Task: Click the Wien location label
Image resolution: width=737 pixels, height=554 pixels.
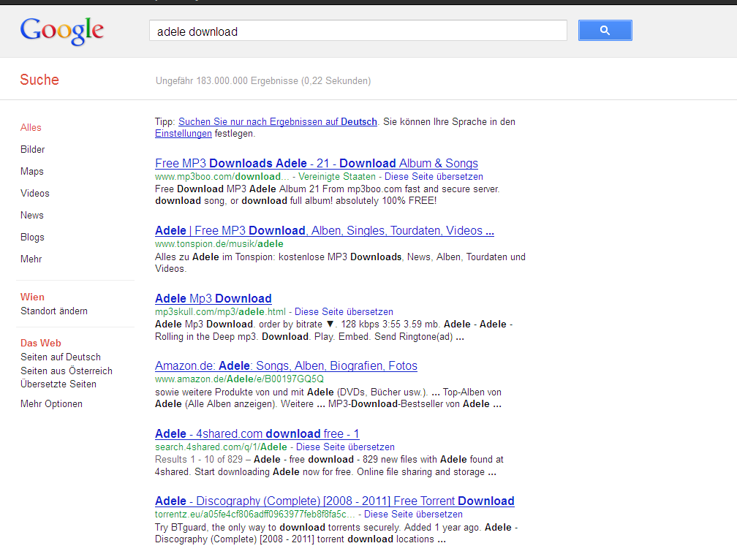Action: 32,297
